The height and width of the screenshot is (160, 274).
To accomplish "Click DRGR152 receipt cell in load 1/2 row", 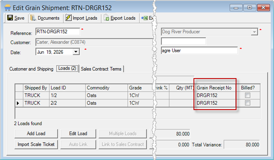I will coord(215,95).
